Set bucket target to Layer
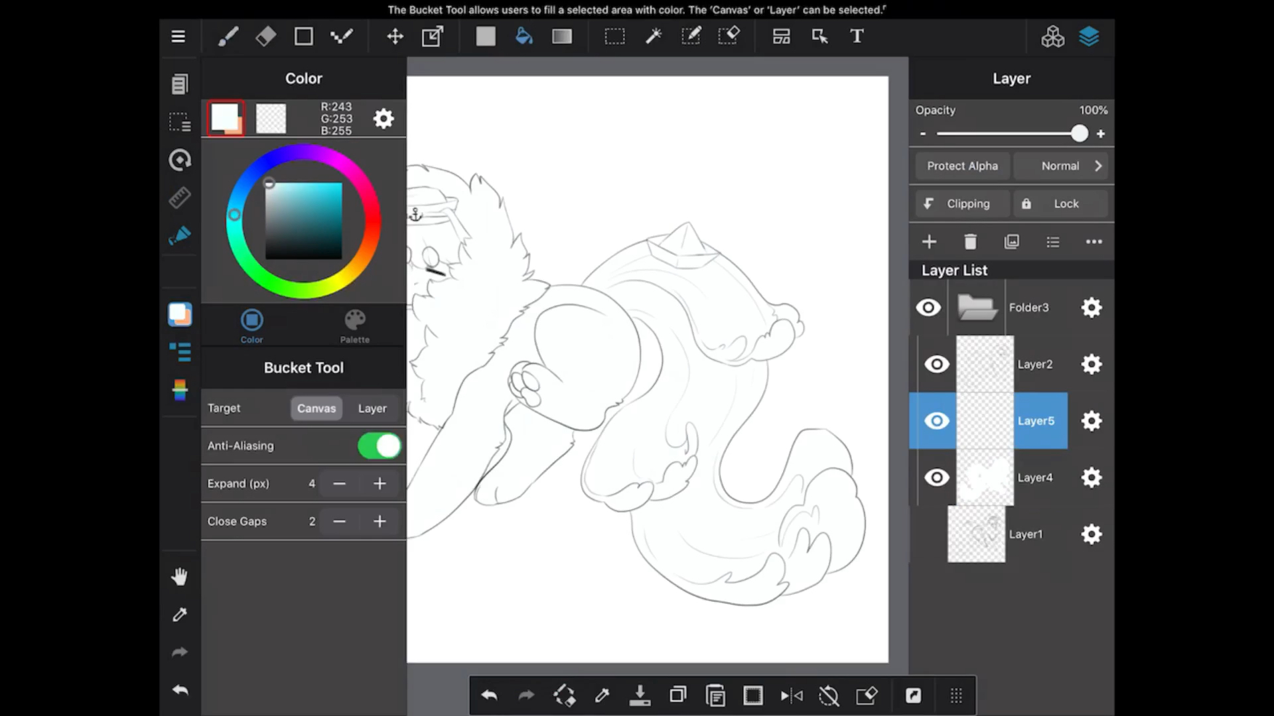 [372, 408]
